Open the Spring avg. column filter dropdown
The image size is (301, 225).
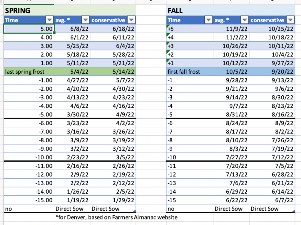(85, 20)
